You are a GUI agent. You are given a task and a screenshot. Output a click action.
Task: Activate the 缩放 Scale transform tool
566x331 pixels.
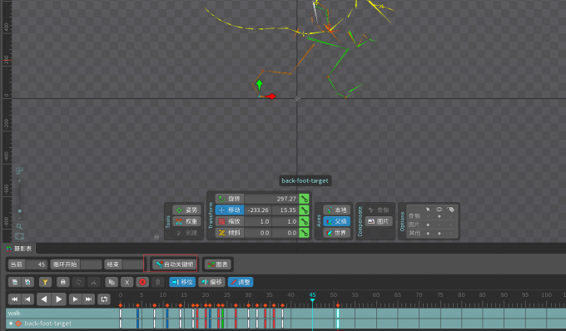click(230, 221)
